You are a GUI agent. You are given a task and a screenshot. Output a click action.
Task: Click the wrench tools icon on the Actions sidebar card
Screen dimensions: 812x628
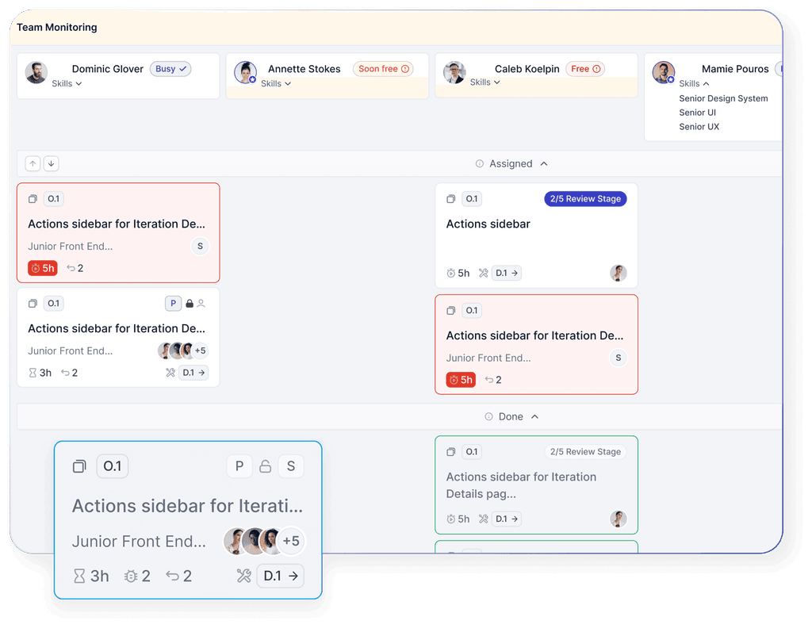[x=482, y=272]
